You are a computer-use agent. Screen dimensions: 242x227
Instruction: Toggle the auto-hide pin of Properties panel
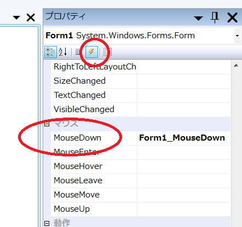[x=215, y=18]
